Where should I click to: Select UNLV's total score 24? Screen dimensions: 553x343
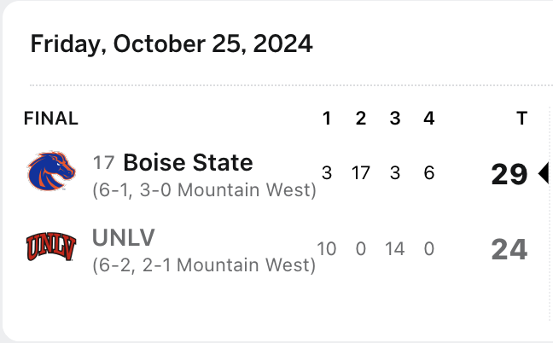pyautogui.click(x=509, y=250)
